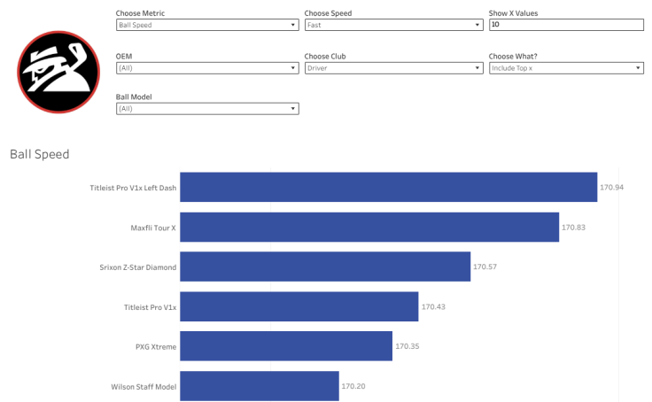Click the Ball Speed chart title
The height and width of the screenshot is (402, 652).
[39, 154]
